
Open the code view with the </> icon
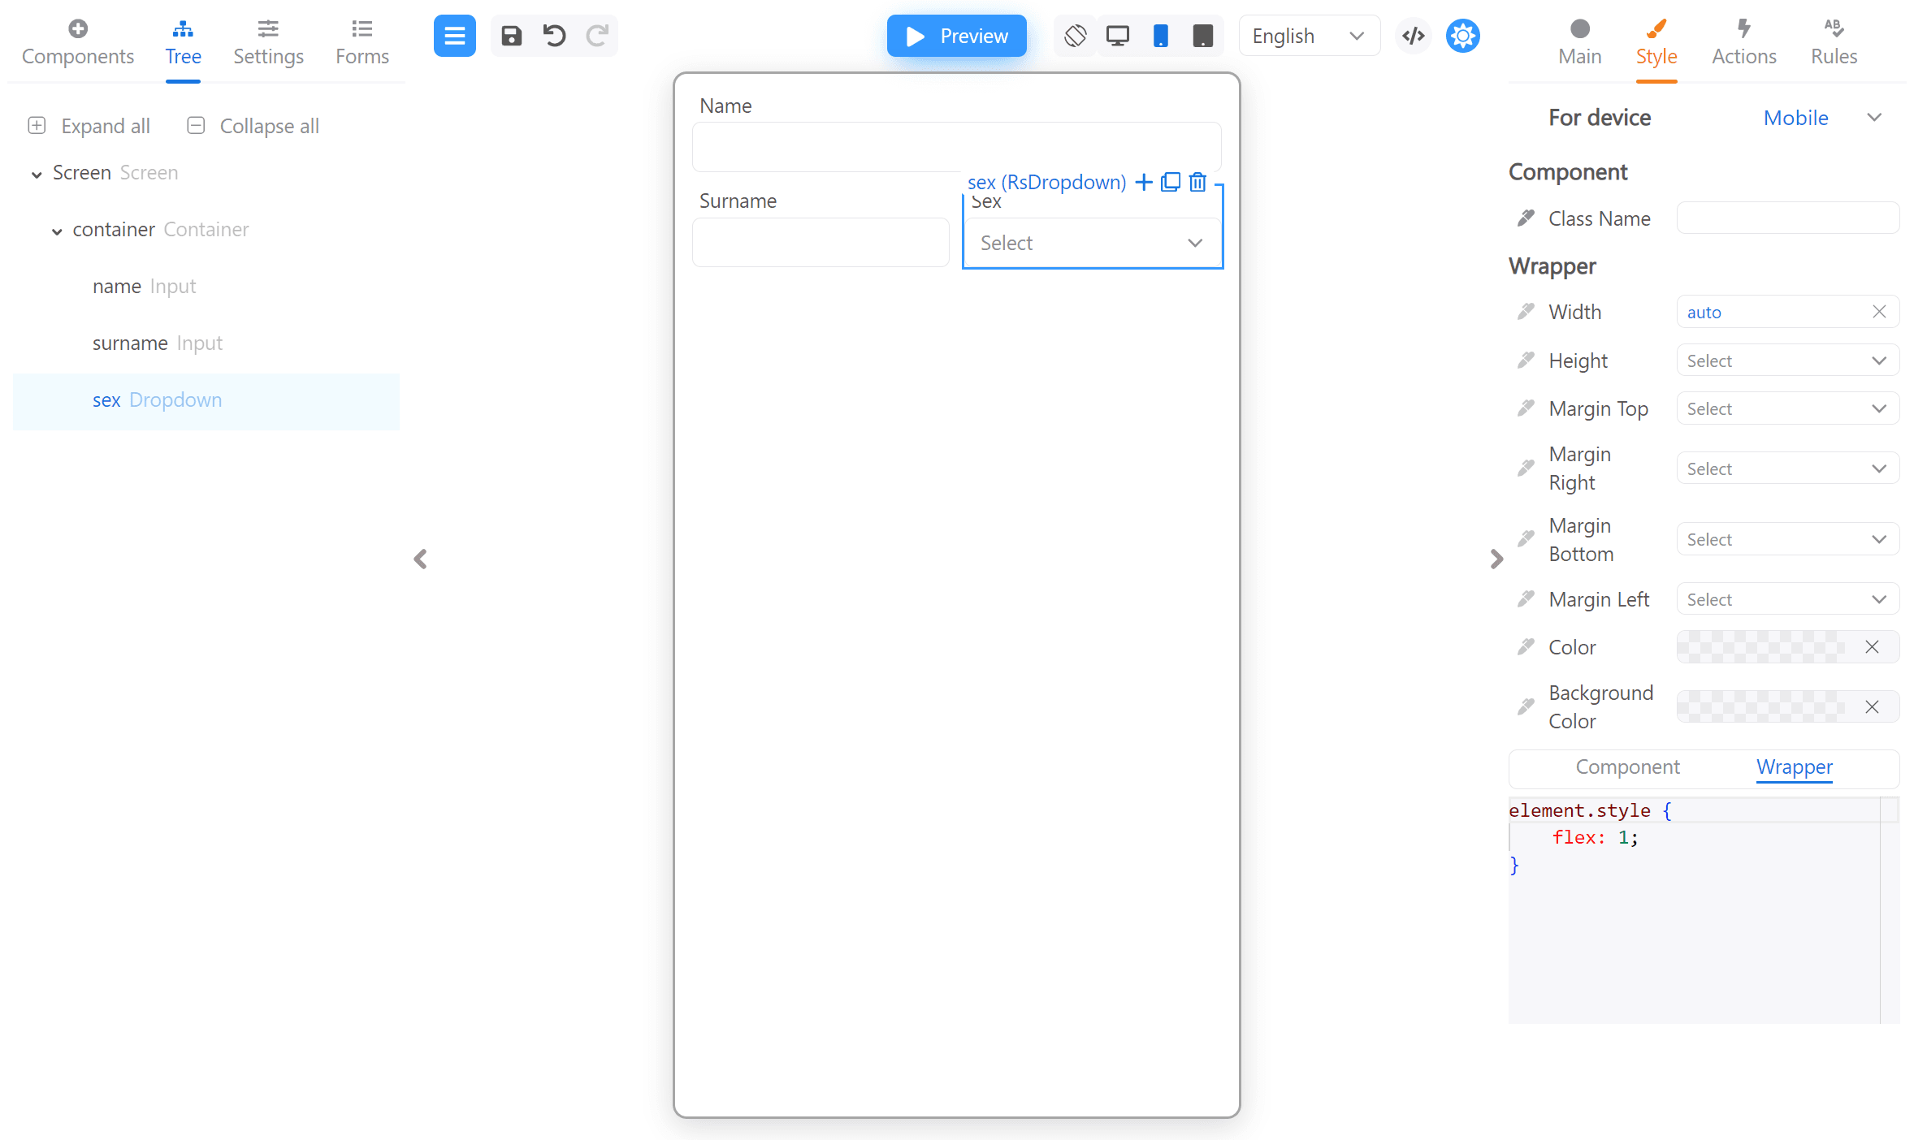[1413, 36]
